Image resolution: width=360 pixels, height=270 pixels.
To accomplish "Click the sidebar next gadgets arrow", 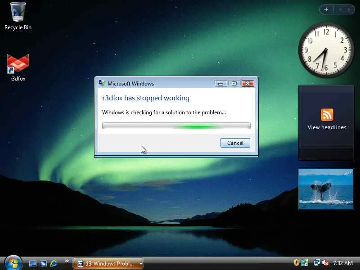I will [349, 9].
